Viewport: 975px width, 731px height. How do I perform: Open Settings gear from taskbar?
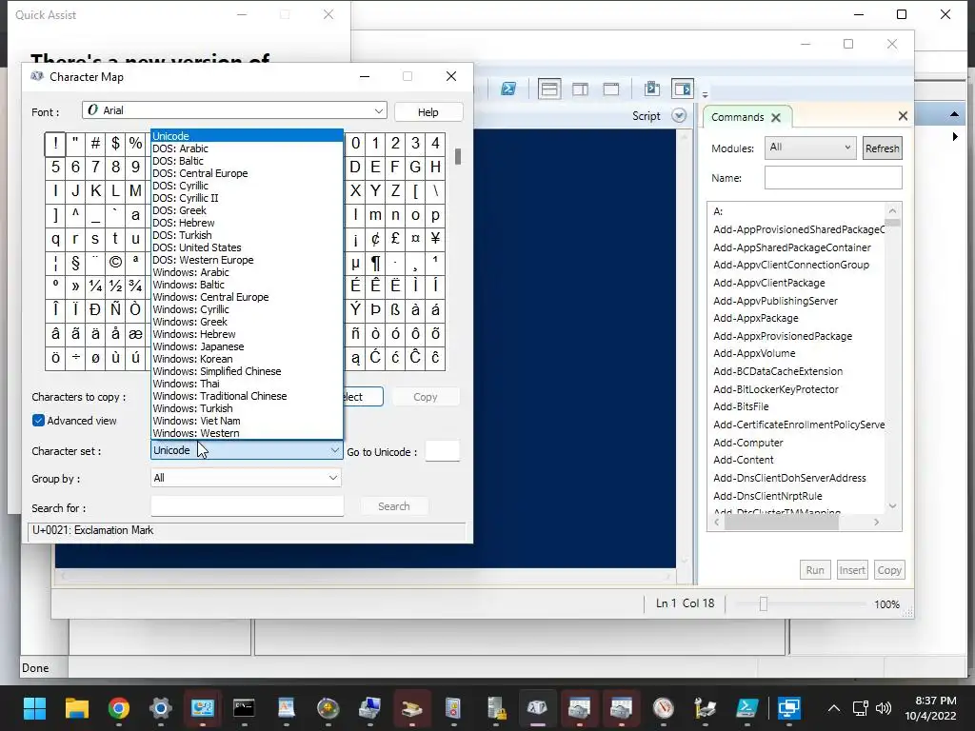[x=160, y=708]
